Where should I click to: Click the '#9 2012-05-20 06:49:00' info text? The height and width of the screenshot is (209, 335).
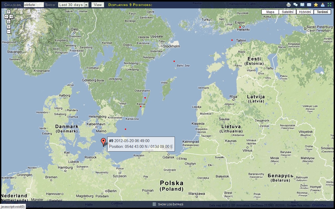(x=129, y=141)
